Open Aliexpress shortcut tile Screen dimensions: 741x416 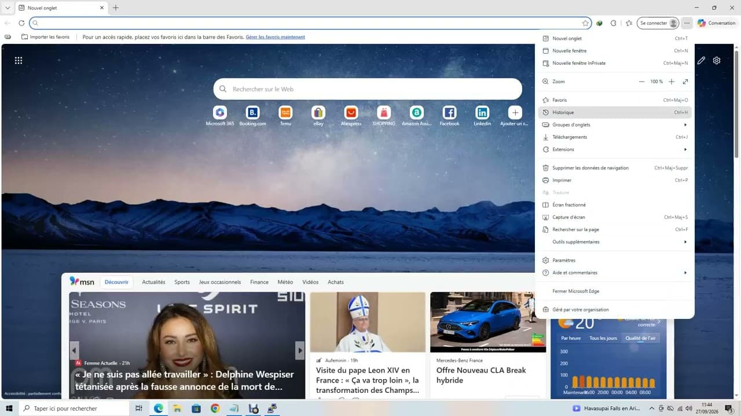tap(351, 116)
